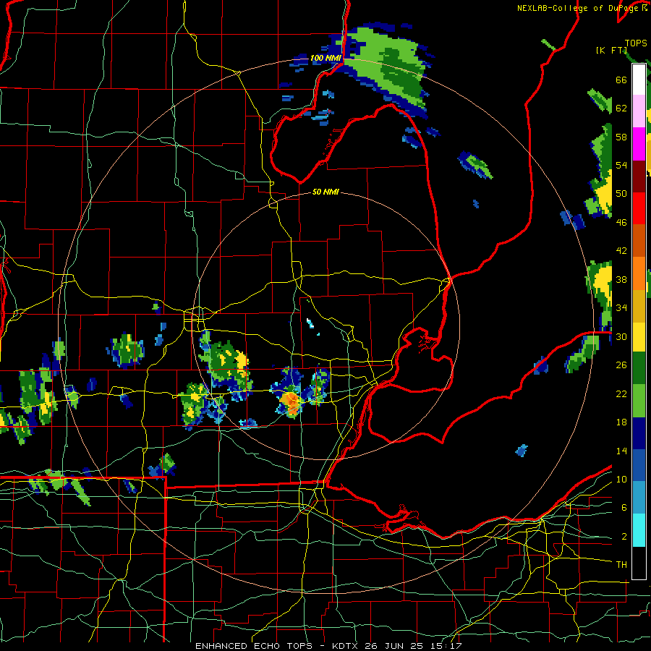Click the "[K FT]" units label
This screenshot has height=651, width=651.
click(x=611, y=51)
